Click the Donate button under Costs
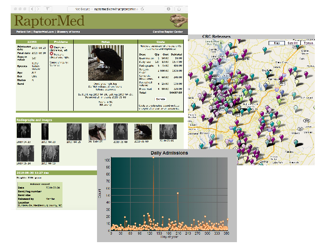 tap(160, 99)
